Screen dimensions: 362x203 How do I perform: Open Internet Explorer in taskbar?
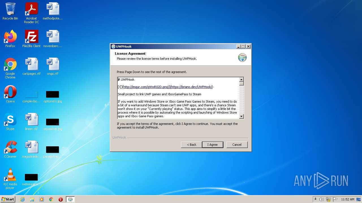point(22,199)
